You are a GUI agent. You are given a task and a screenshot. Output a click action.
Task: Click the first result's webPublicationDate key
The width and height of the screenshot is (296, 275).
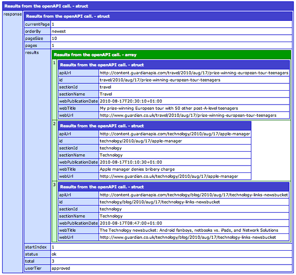pyautogui.click(x=78, y=101)
